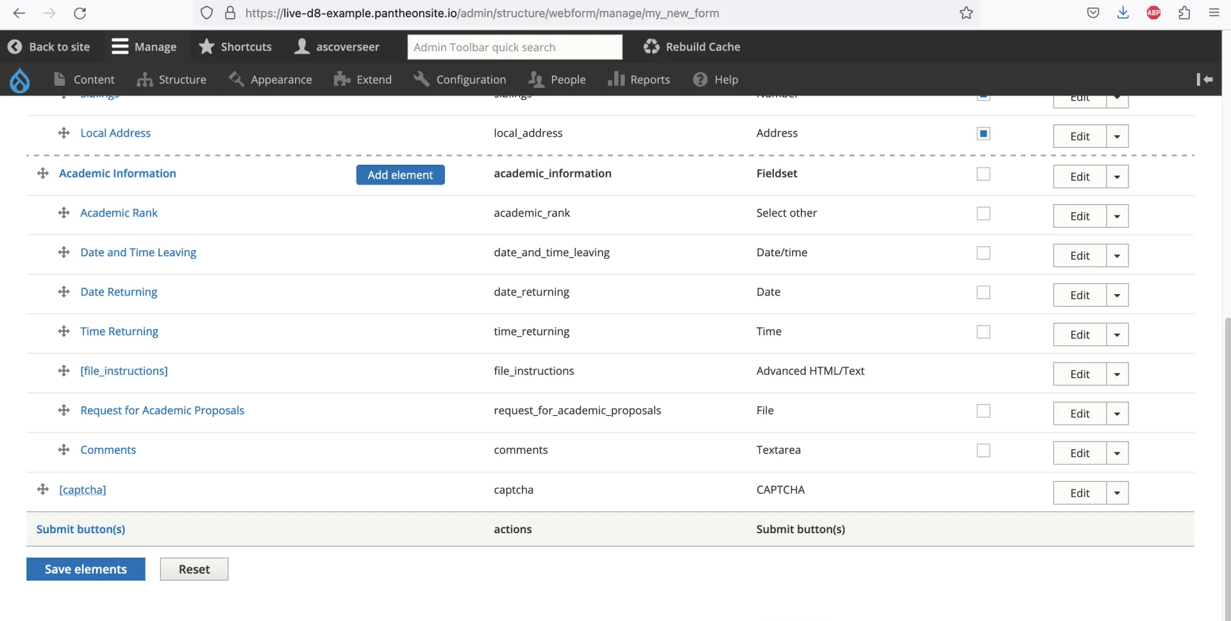Click the drag handle for Local Address
The width and height of the screenshot is (1231, 621).
(x=63, y=133)
